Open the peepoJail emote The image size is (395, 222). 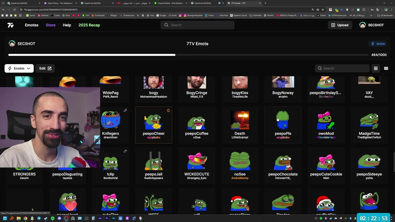click(x=154, y=166)
